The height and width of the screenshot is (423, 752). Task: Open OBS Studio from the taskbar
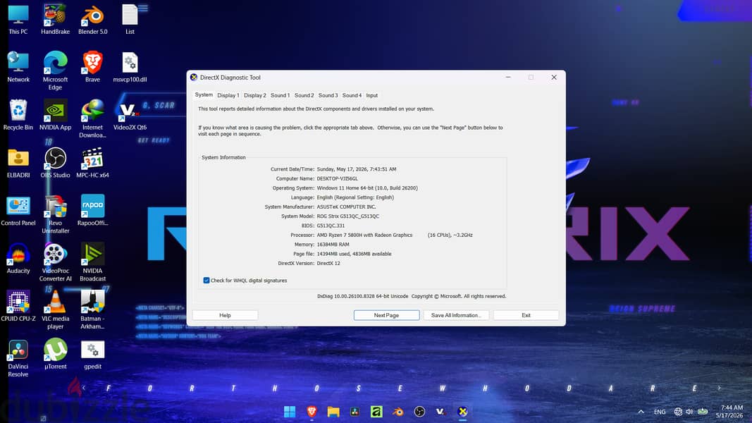click(419, 412)
